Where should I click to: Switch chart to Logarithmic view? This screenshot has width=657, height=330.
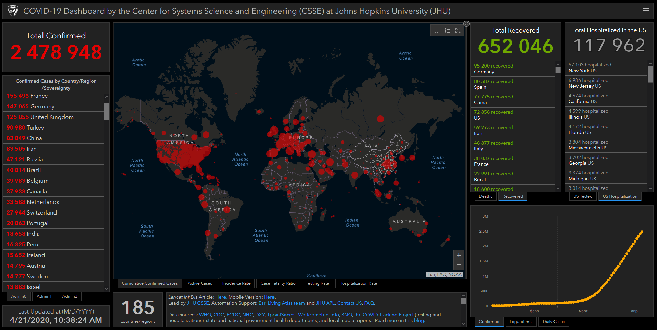(x=521, y=322)
